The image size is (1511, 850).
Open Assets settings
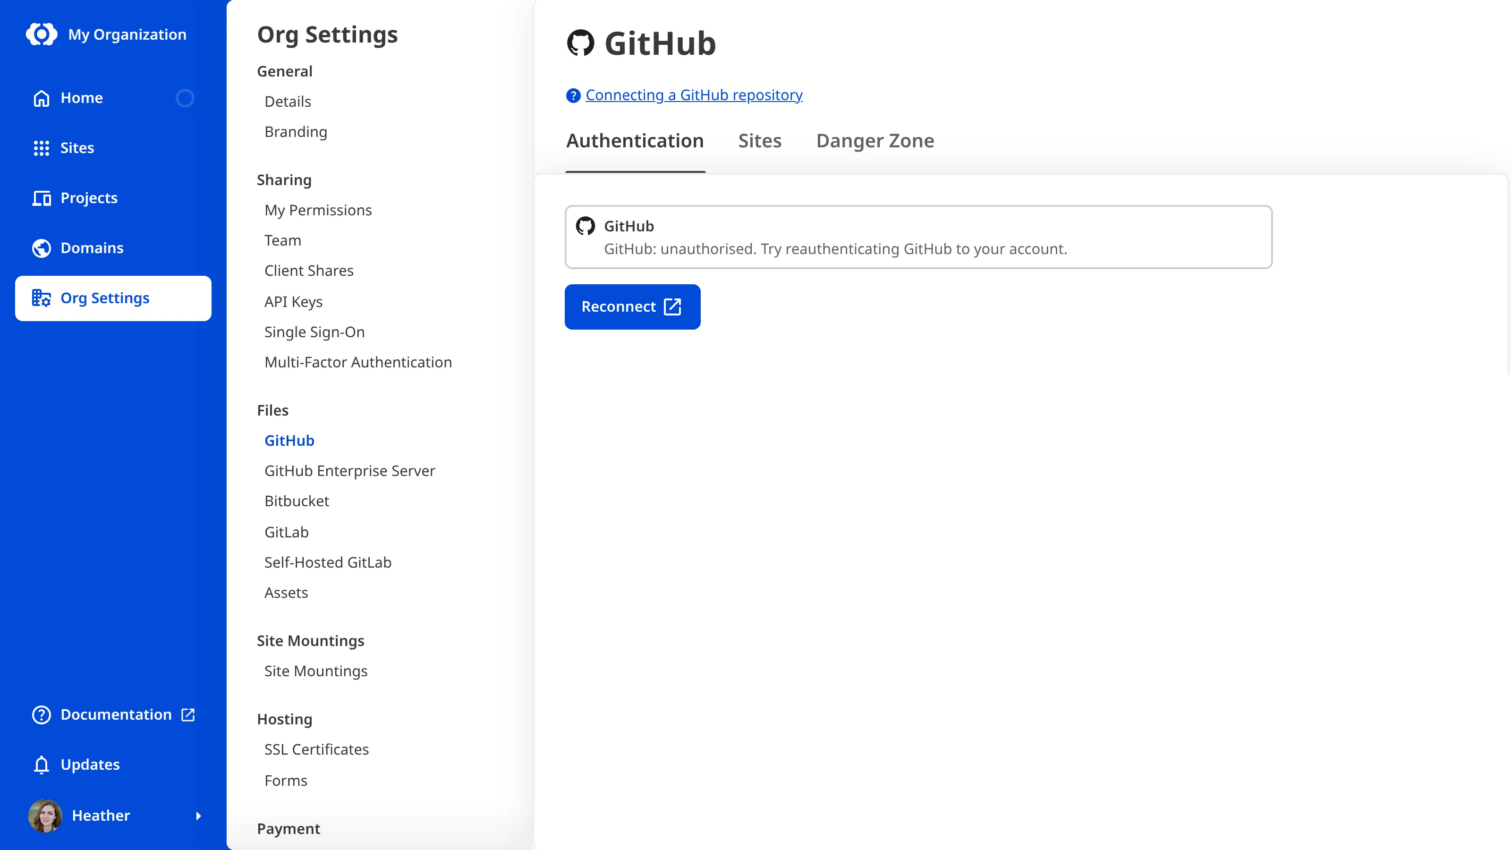[x=286, y=593]
